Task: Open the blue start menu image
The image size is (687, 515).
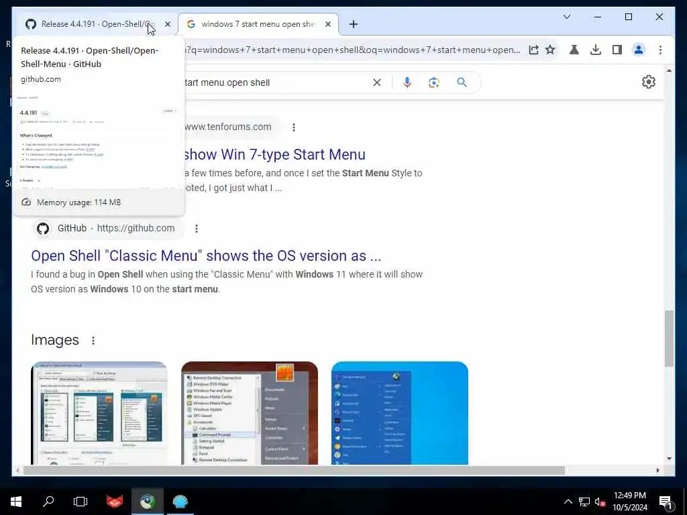Action: coord(400,413)
